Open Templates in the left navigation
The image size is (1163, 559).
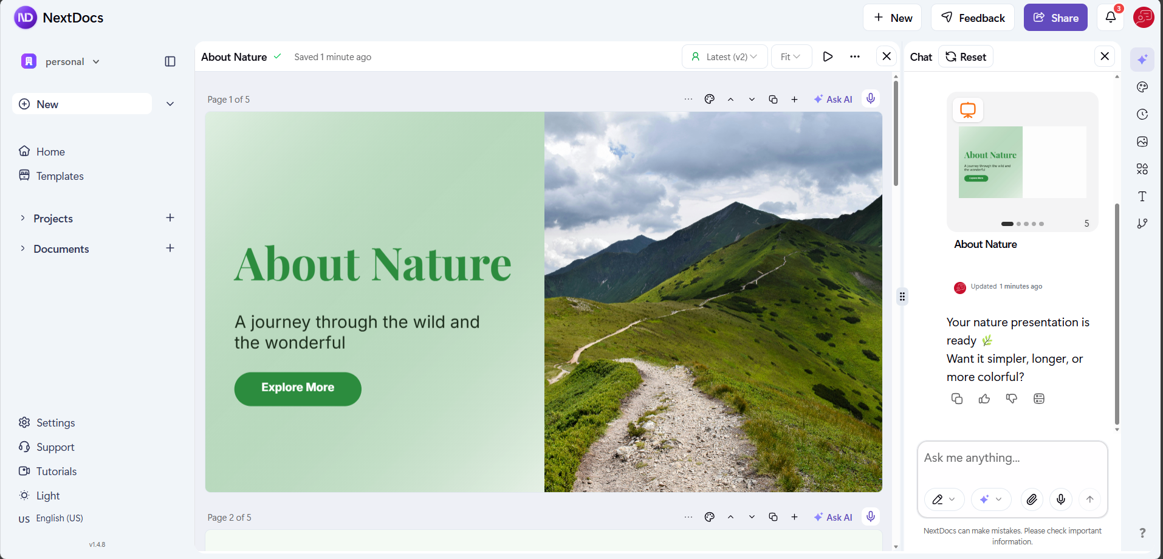60,176
